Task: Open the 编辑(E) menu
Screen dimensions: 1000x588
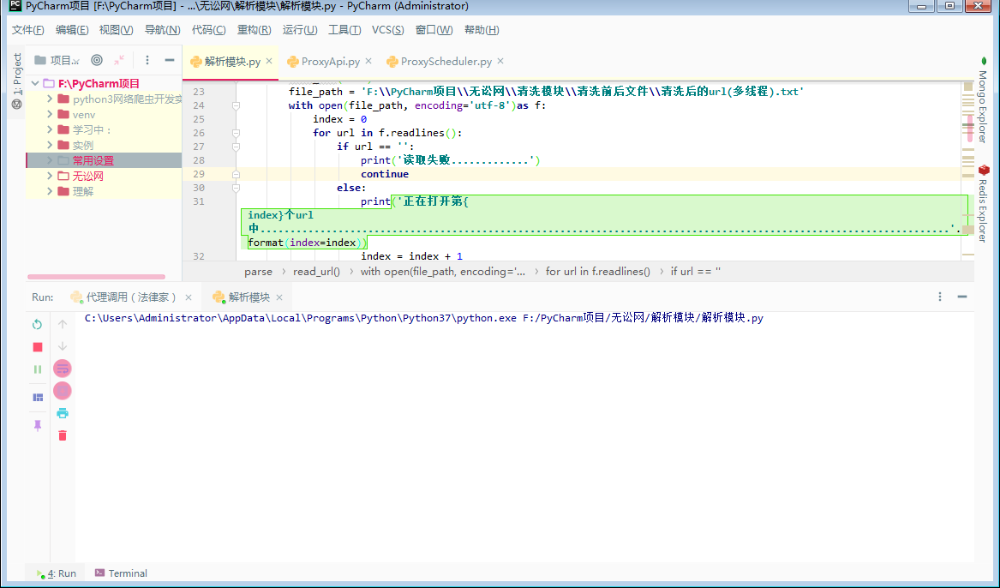Action: tap(72, 30)
